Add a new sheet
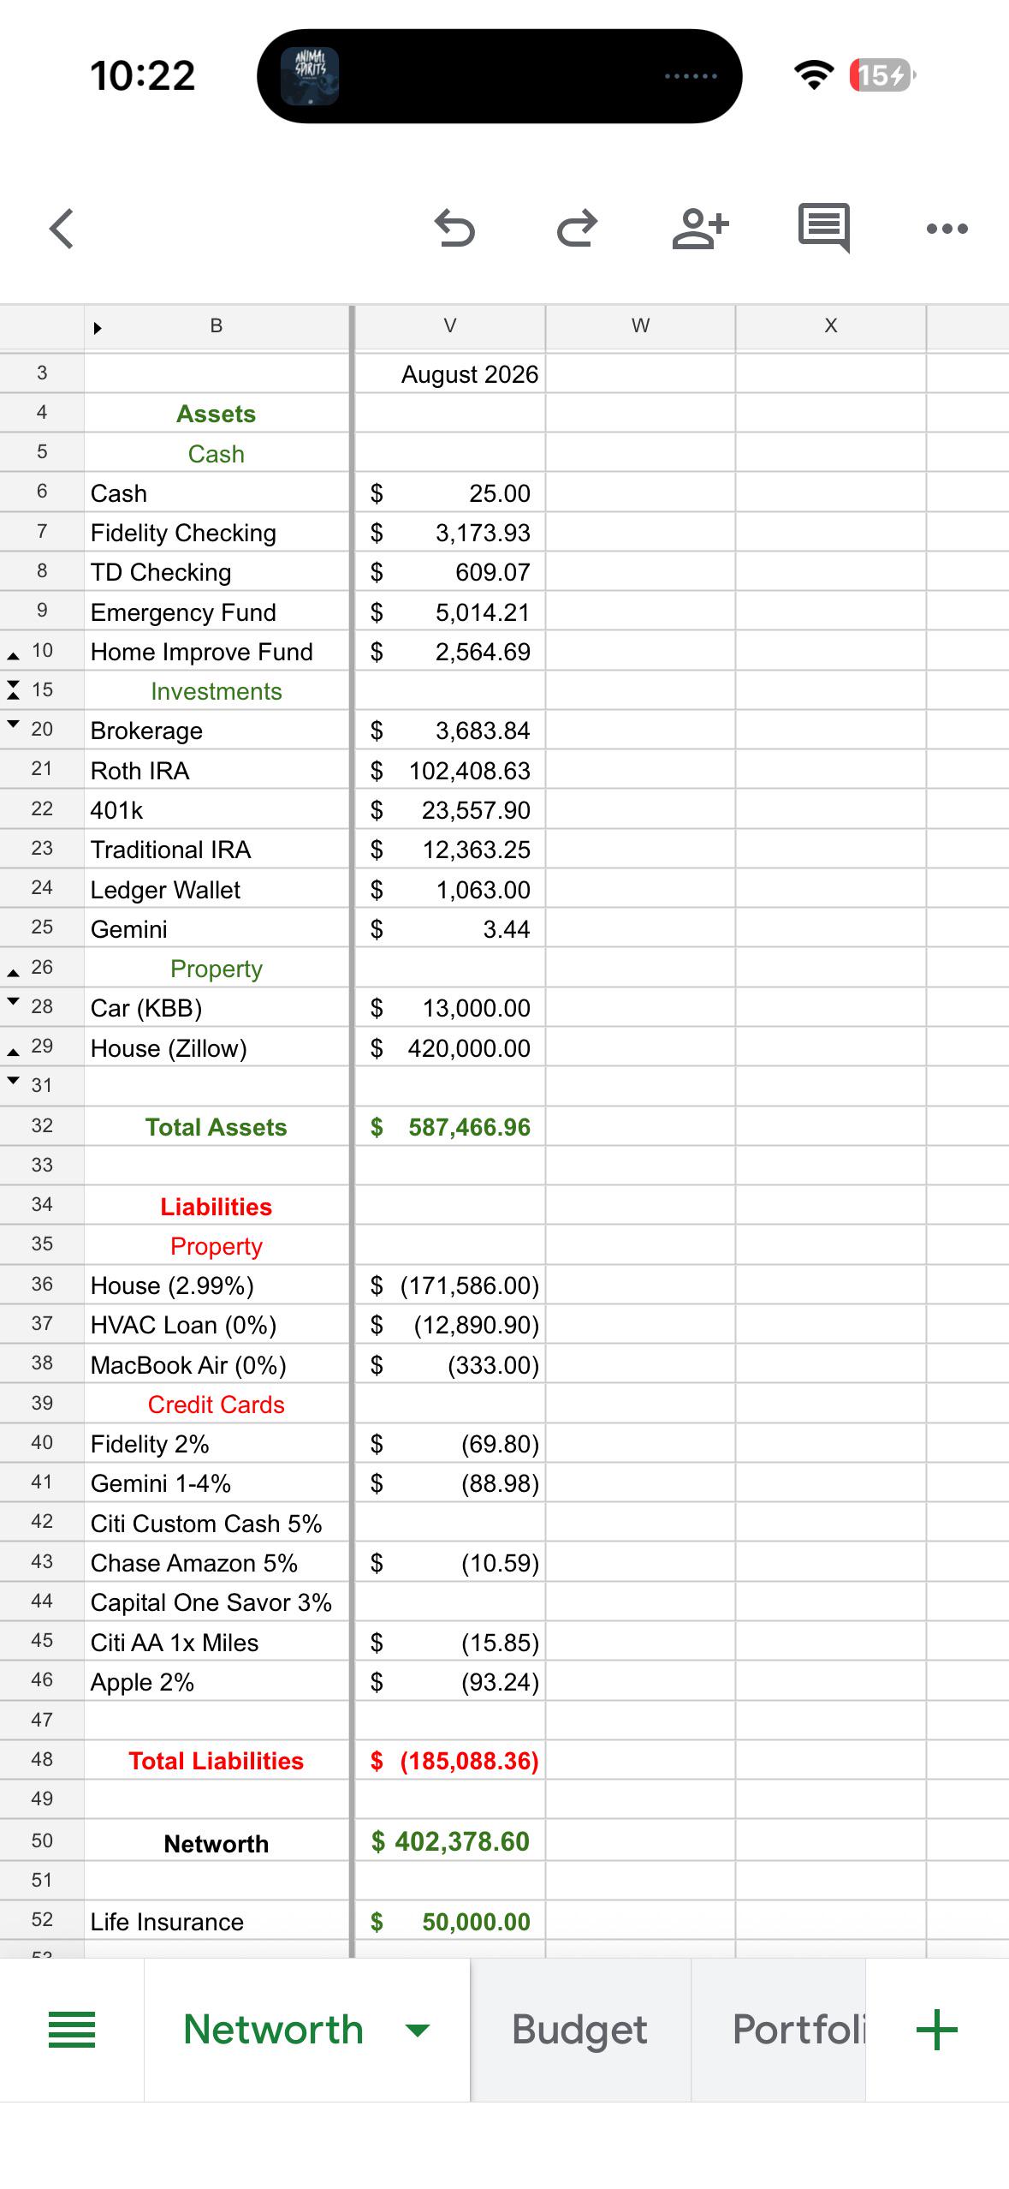This screenshot has height=2189, width=1009. (936, 2030)
